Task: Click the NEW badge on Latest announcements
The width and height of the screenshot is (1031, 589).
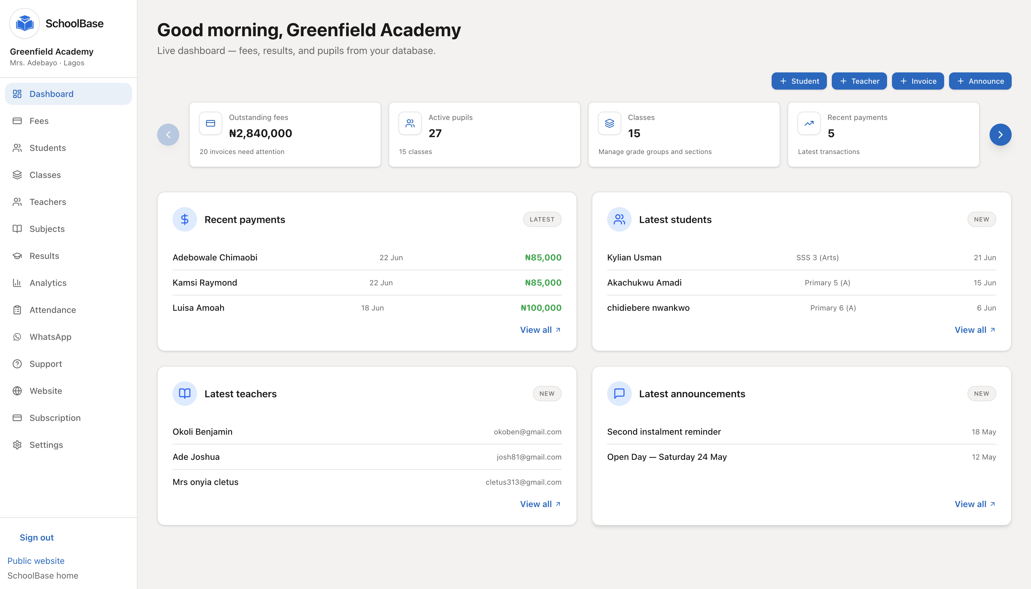Action: pyautogui.click(x=982, y=394)
